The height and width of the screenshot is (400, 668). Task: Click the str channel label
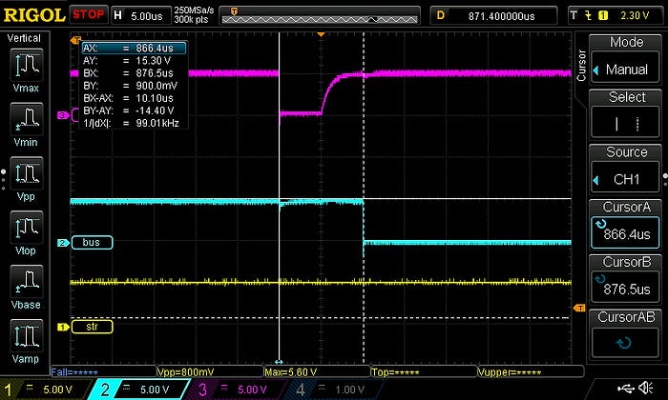pyautogui.click(x=92, y=327)
